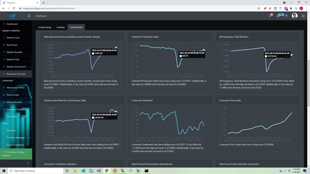Bookmark this page with the star icon

click(259, 8)
